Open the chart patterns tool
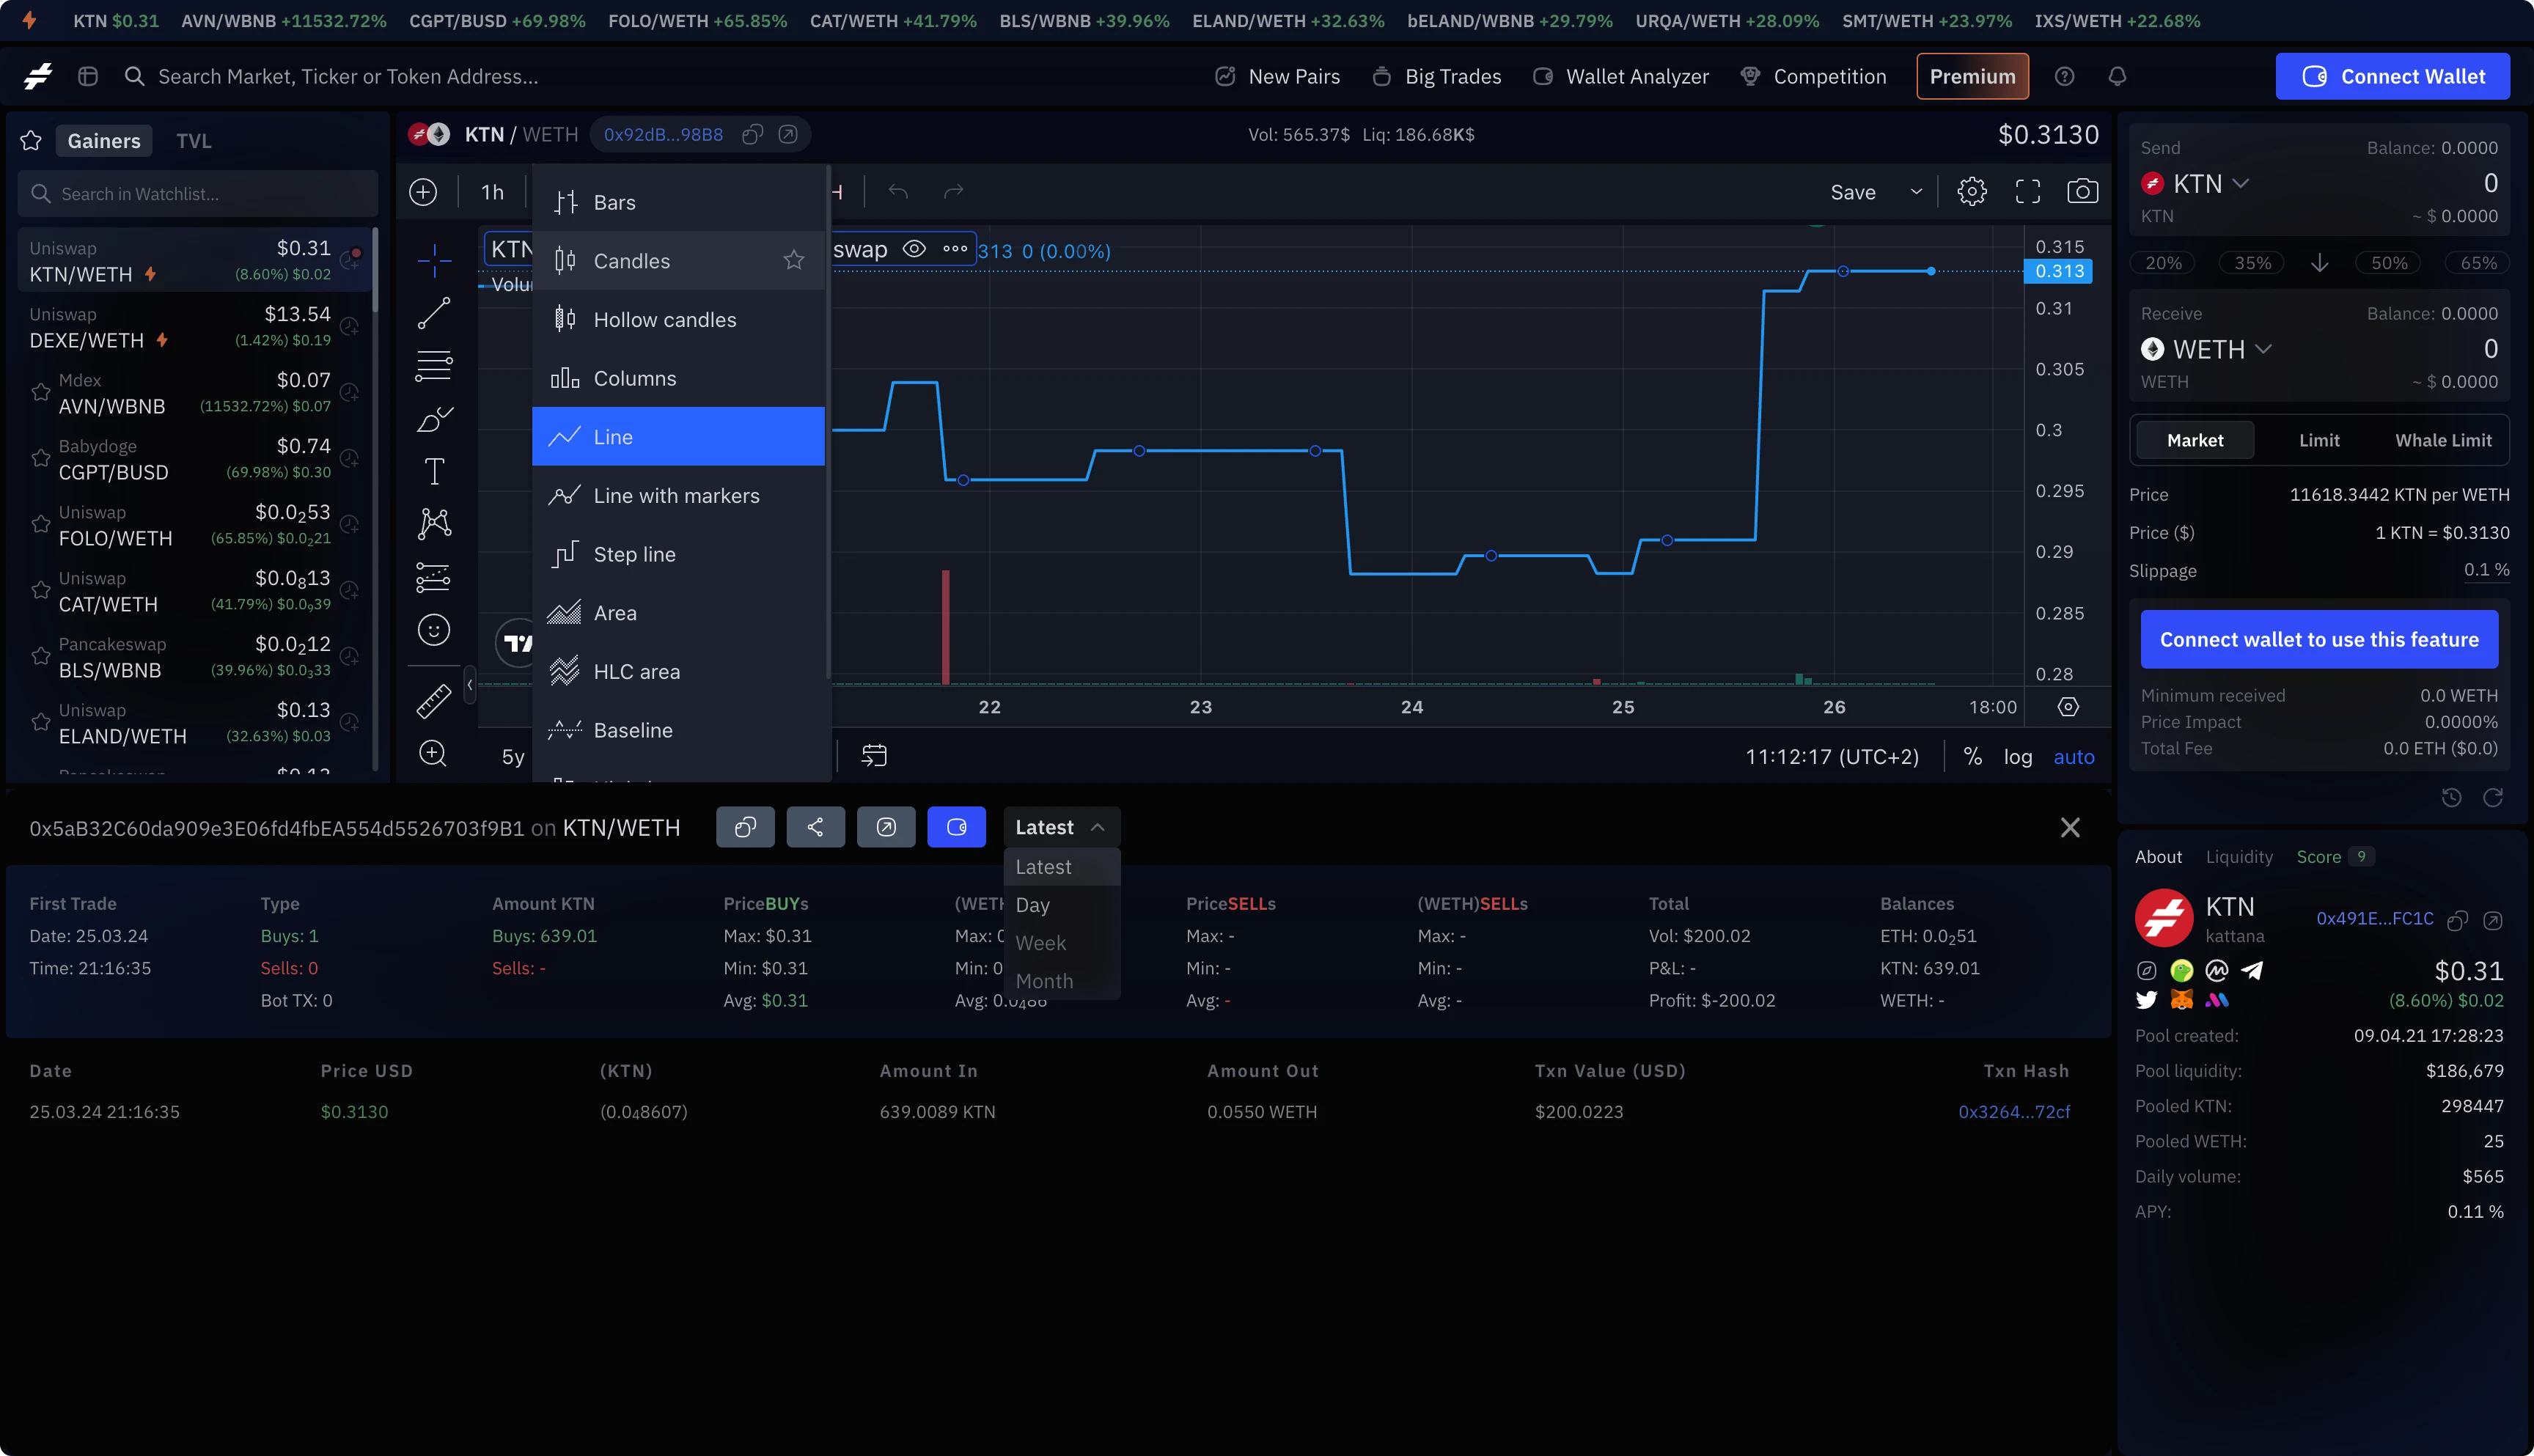Image resolution: width=2534 pixels, height=1456 pixels. (434, 523)
